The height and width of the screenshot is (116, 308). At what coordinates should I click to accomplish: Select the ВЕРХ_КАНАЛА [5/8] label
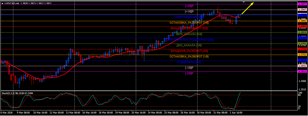(x=189, y=34)
